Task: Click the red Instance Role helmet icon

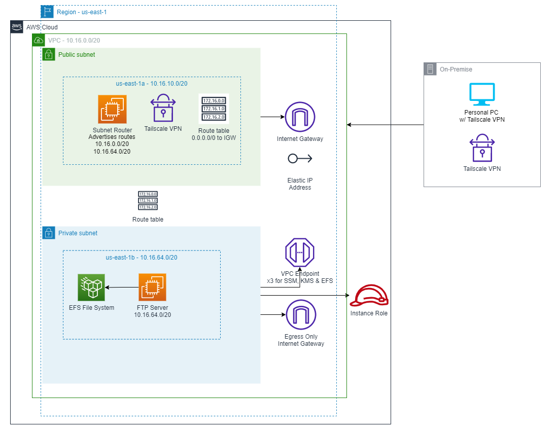Action: pyautogui.click(x=369, y=296)
